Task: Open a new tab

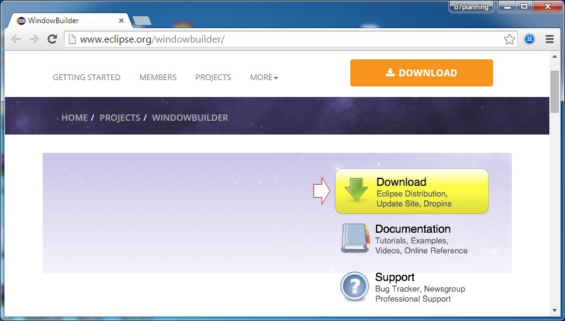Action: [141, 21]
